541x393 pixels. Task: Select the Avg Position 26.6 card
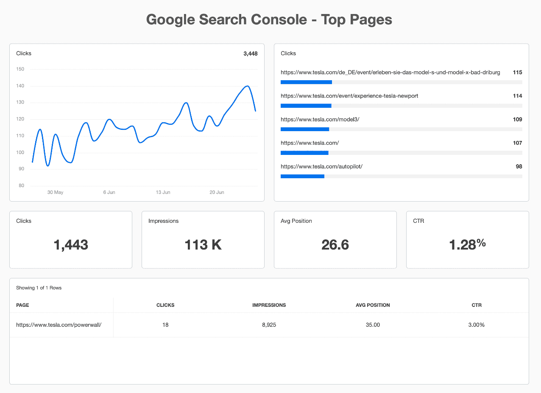[x=335, y=240]
